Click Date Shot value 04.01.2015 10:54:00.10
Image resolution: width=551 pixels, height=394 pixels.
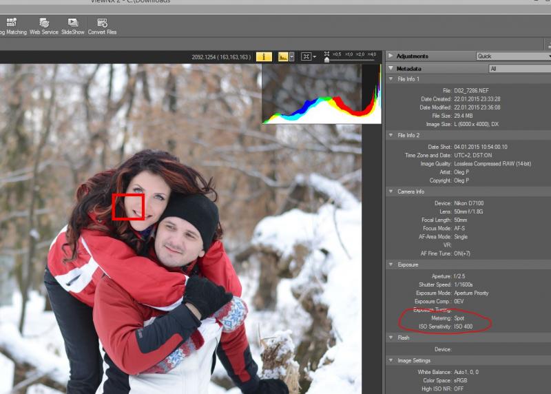480,147
